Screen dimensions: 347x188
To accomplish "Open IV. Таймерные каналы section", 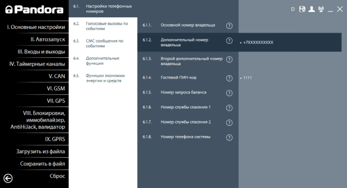I will click(37, 64).
